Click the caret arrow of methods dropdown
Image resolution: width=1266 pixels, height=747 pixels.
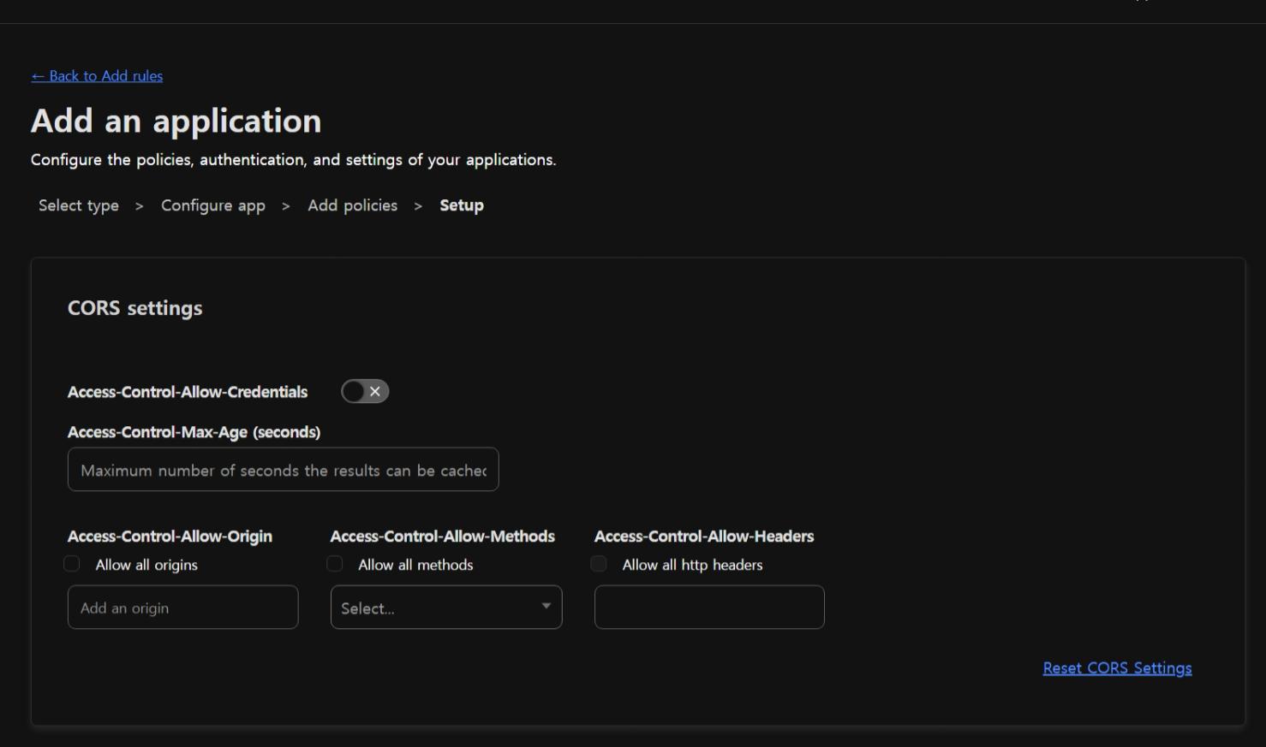click(x=546, y=607)
